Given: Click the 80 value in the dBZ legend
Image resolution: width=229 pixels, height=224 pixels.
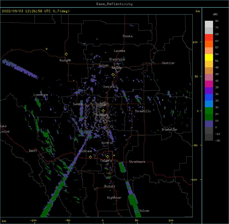Looking at the screenshot, I should pyautogui.click(x=217, y=21).
